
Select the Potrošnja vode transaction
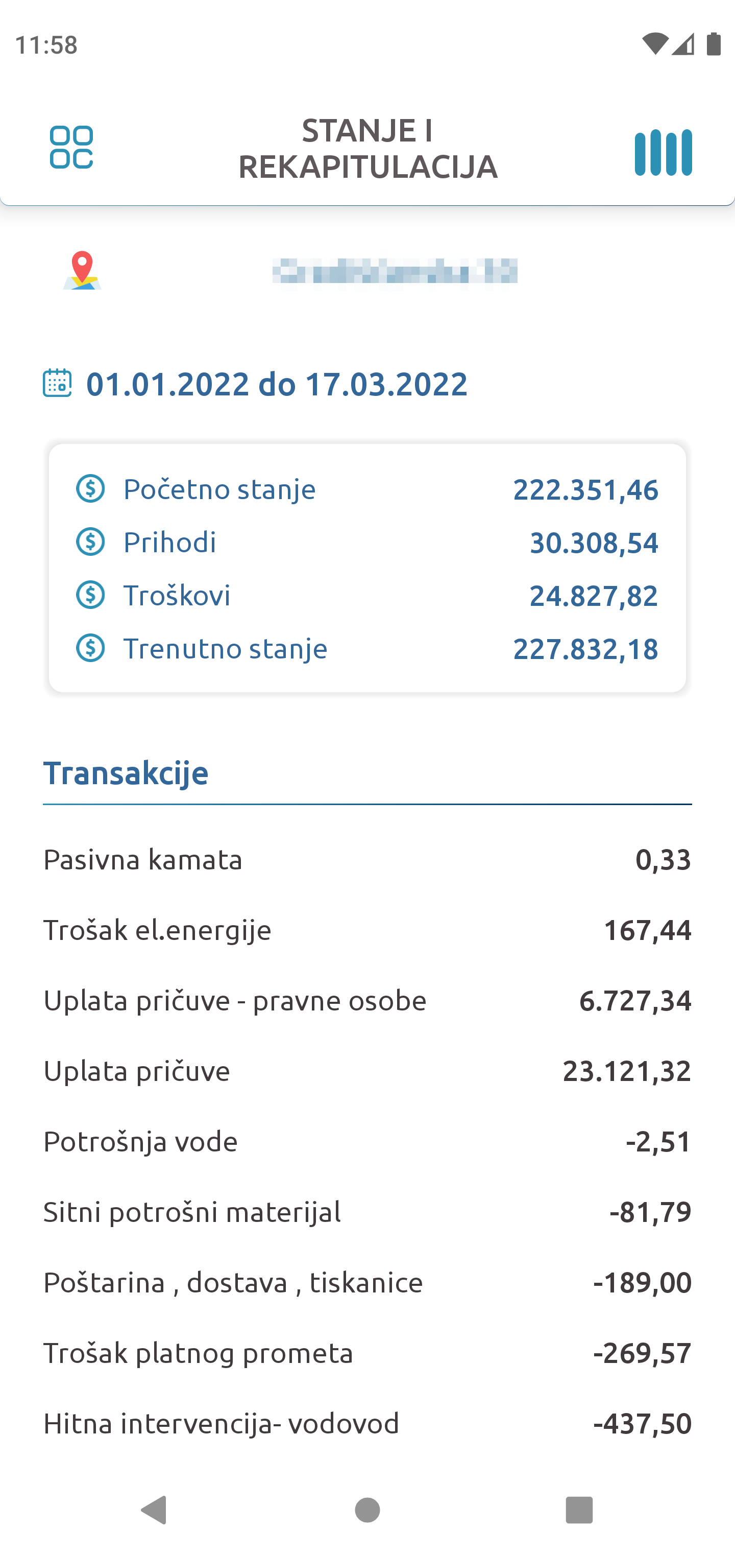367,1141
